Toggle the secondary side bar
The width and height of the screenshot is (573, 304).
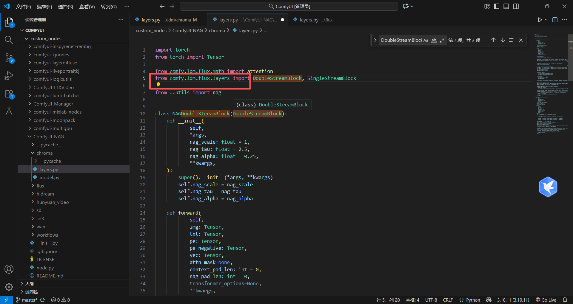point(516,6)
